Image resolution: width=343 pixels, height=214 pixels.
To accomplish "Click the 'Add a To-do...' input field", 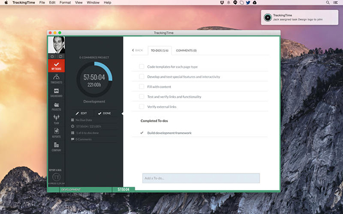I will pyautogui.click(x=201, y=178).
